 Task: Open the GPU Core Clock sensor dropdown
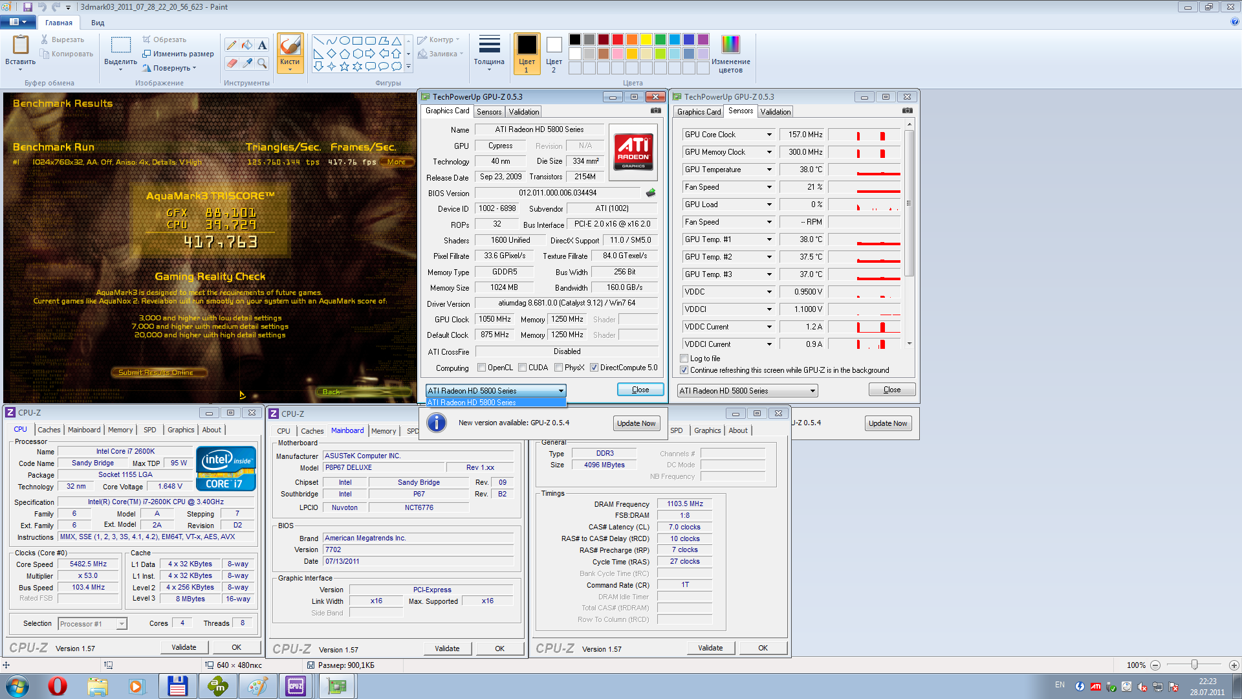tap(769, 135)
